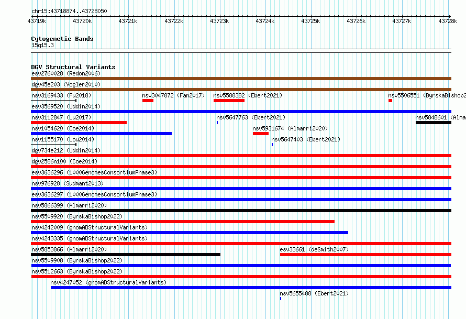Open nsv5588382 (Ebert2021) variant label
466x319 pixels.
click(x=248, y=95)
